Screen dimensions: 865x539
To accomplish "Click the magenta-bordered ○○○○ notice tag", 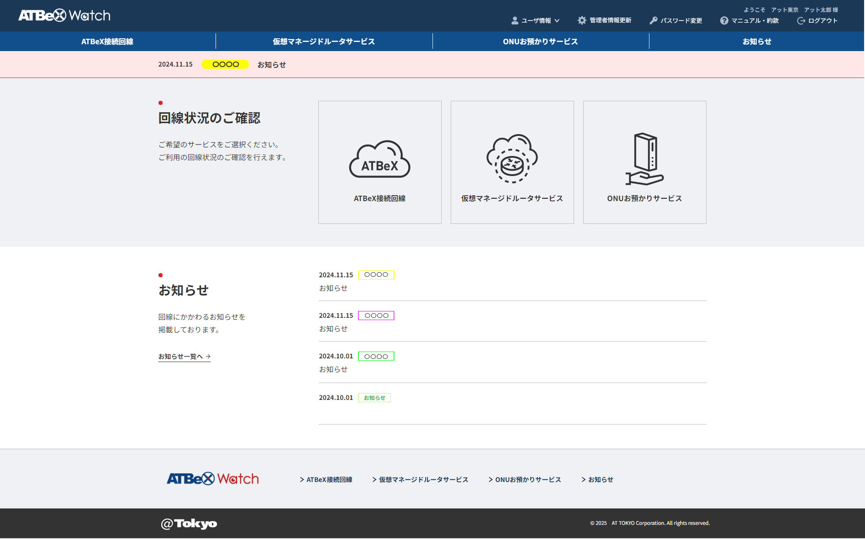I will (x=376, y=316).
